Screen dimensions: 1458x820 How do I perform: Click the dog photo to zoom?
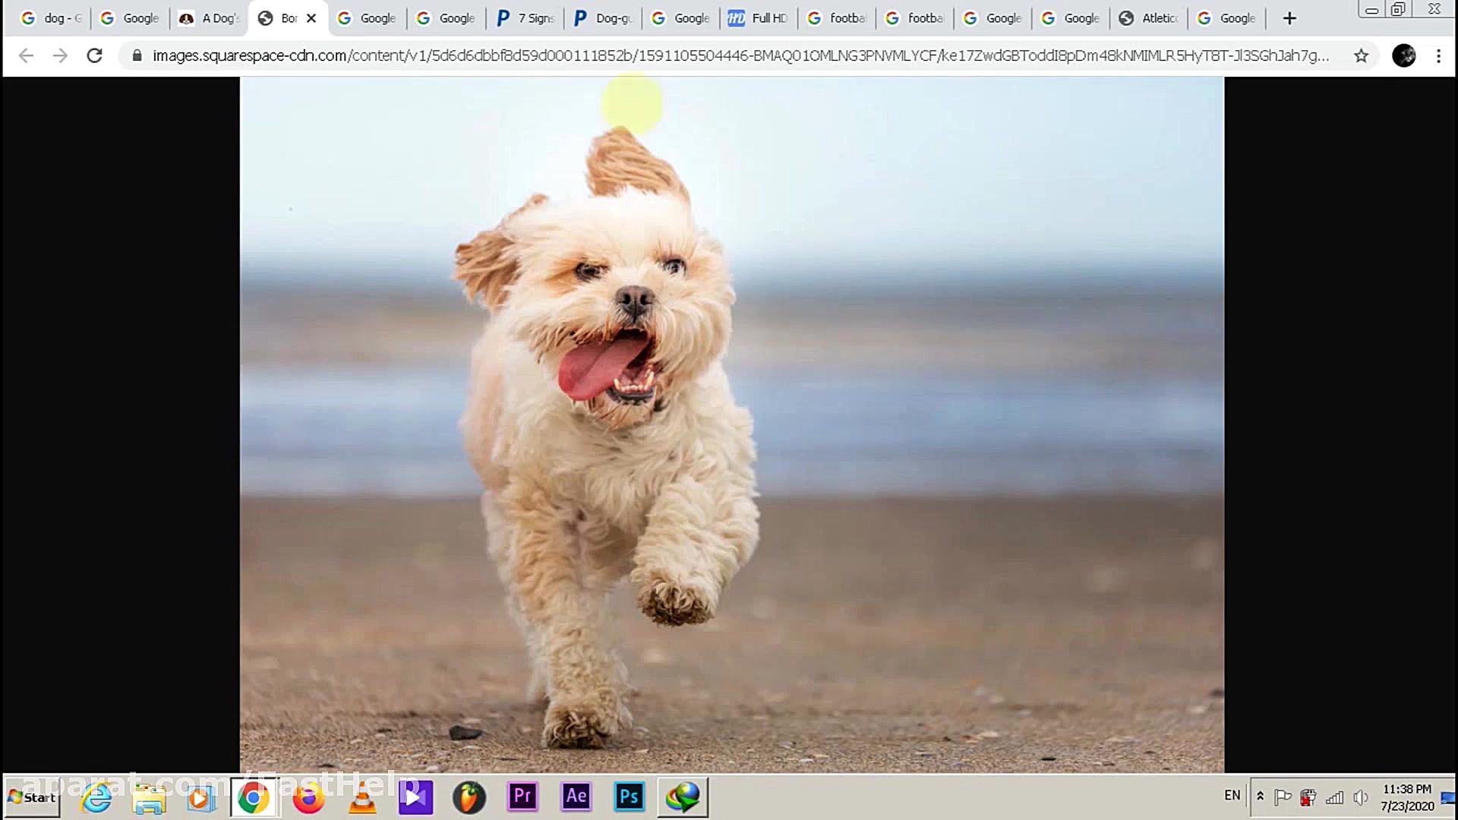731,425
